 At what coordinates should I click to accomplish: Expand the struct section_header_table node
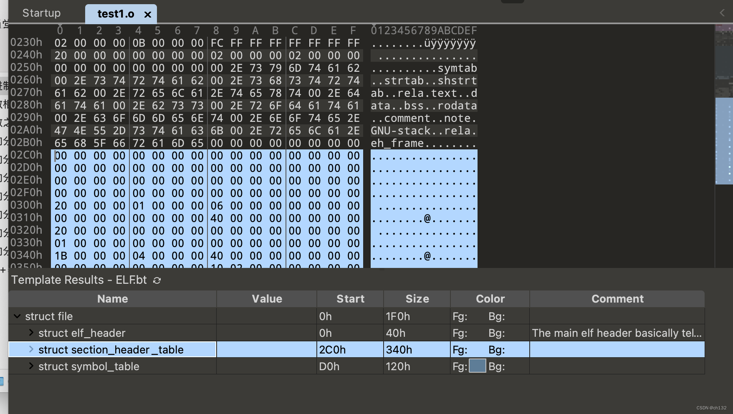(31, 349)
